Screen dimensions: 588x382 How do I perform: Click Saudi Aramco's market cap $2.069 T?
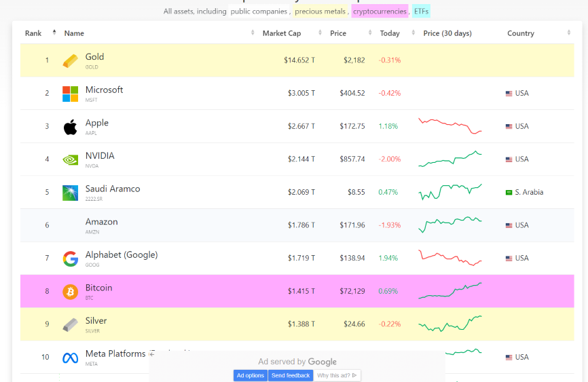[x=301, y=192]
